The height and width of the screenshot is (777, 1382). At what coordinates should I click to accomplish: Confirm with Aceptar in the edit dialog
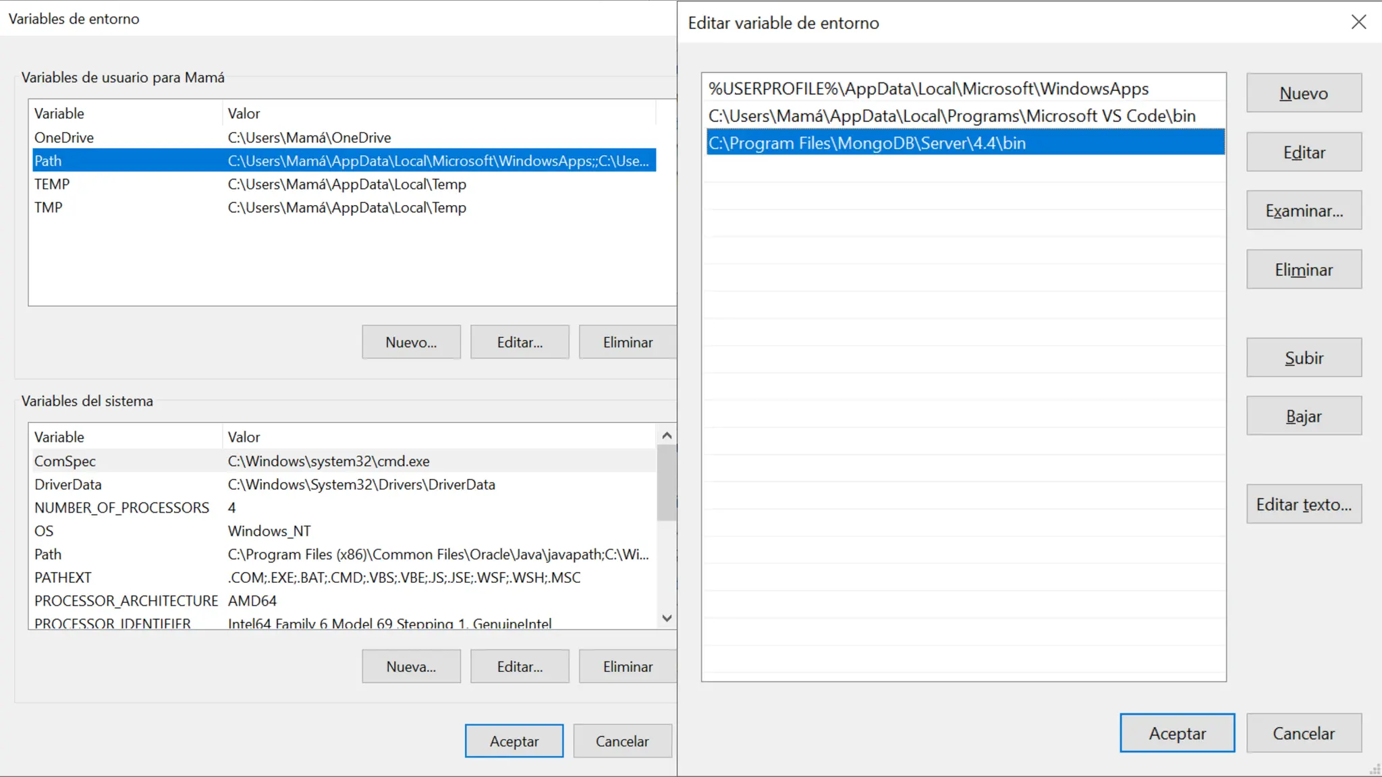pyautogui.click(x=1177, y=733)
